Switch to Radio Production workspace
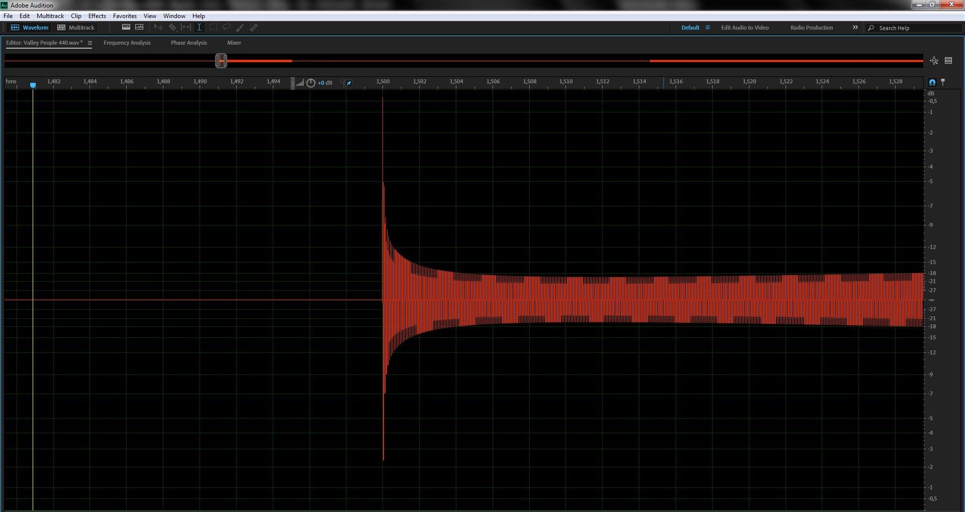The image size is (965, 512). click(x=812, y=28)
